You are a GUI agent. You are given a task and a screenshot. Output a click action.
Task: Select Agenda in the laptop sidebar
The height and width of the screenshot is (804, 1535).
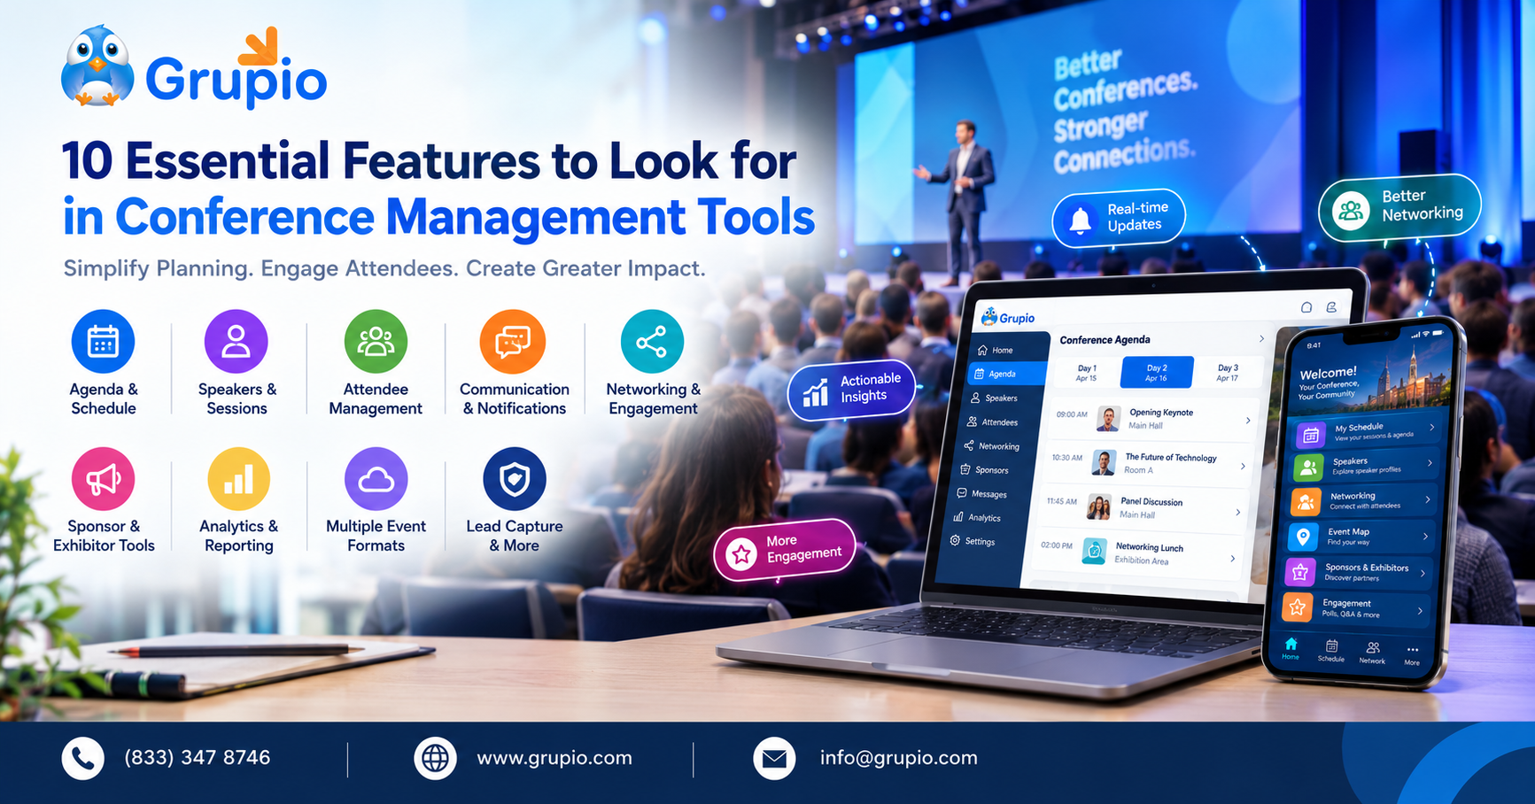pos(1007,374)
